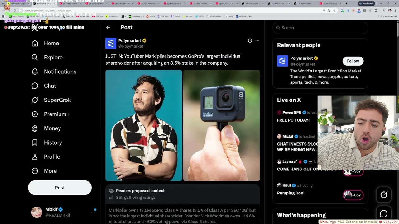399x224 pixels.
Task: Open the Mizkif Stream bookmark
Action: [16, 16]
